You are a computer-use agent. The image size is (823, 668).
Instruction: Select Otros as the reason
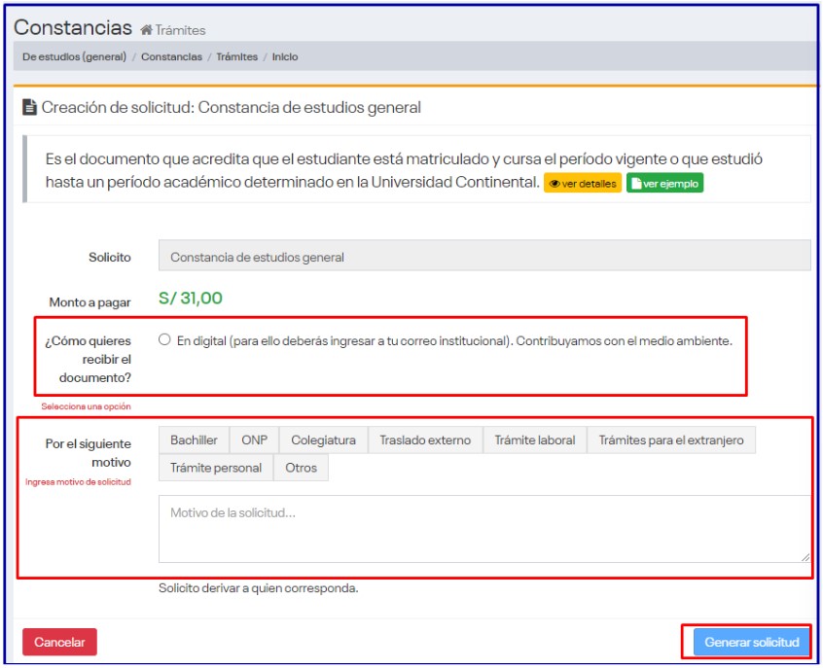tap(301, 468)
